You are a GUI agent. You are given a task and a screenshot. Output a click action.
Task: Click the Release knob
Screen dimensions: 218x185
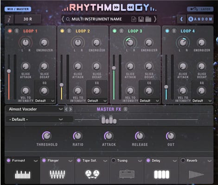coord(140,136)
